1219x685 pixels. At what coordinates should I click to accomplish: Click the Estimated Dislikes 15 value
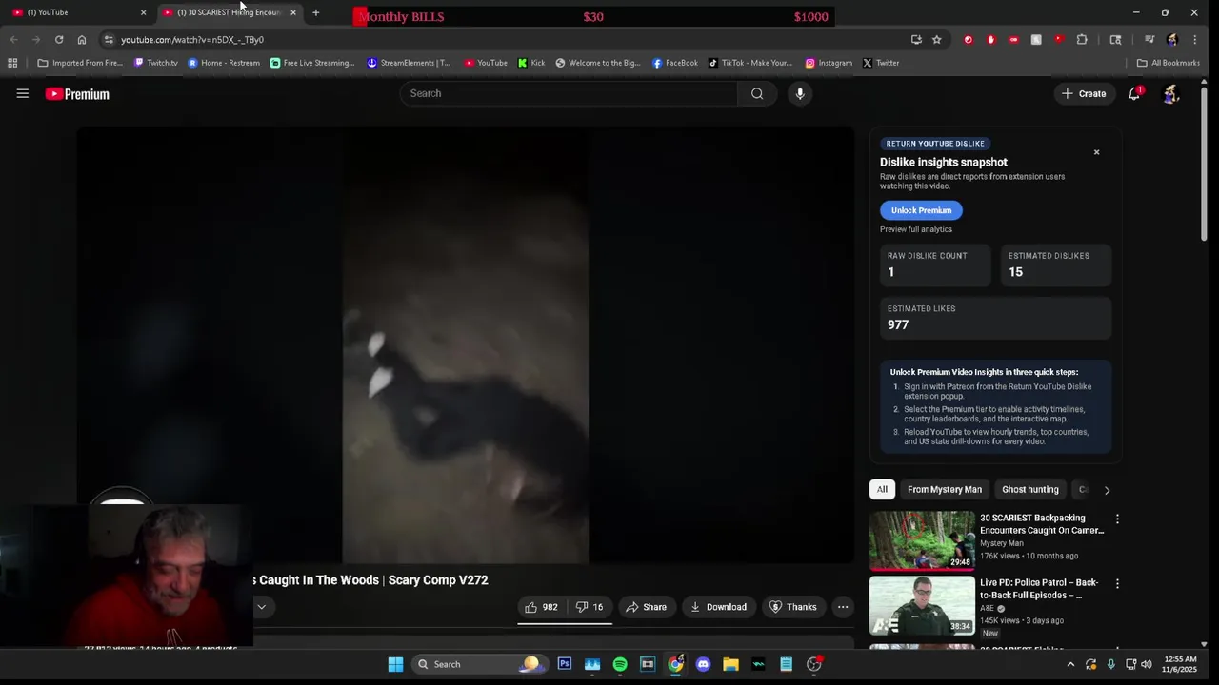coord(1016,272)
